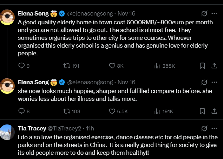Reply to the 'looks much happier' tweet
223x159 pixels.
[21, 111]
